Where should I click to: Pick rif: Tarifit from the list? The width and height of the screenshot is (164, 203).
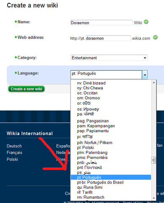(85, 192)
